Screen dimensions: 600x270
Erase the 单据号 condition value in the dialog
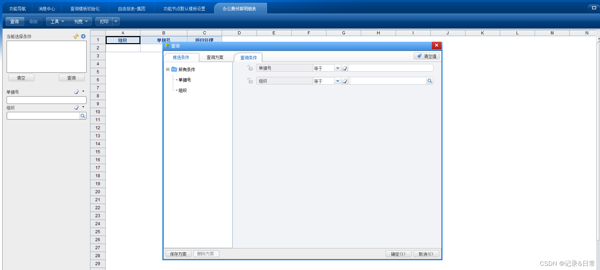tap(345, 68)
